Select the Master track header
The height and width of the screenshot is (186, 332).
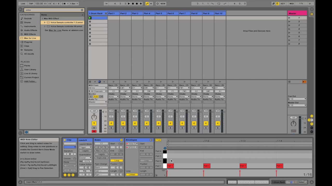click(x=297, y=13)
